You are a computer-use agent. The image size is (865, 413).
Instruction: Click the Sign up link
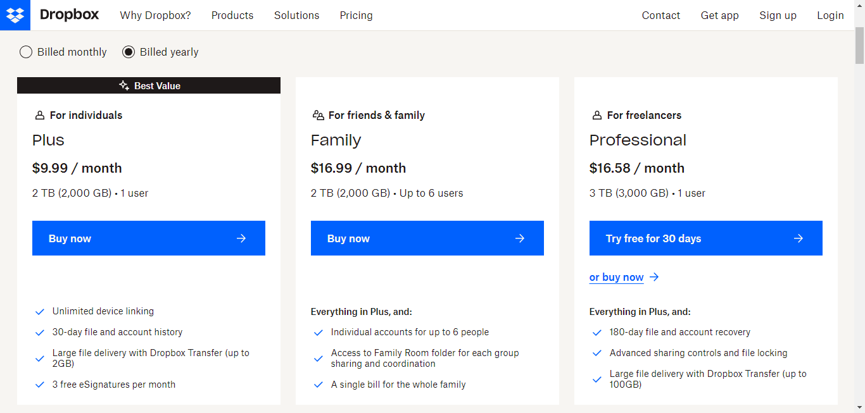778,15
